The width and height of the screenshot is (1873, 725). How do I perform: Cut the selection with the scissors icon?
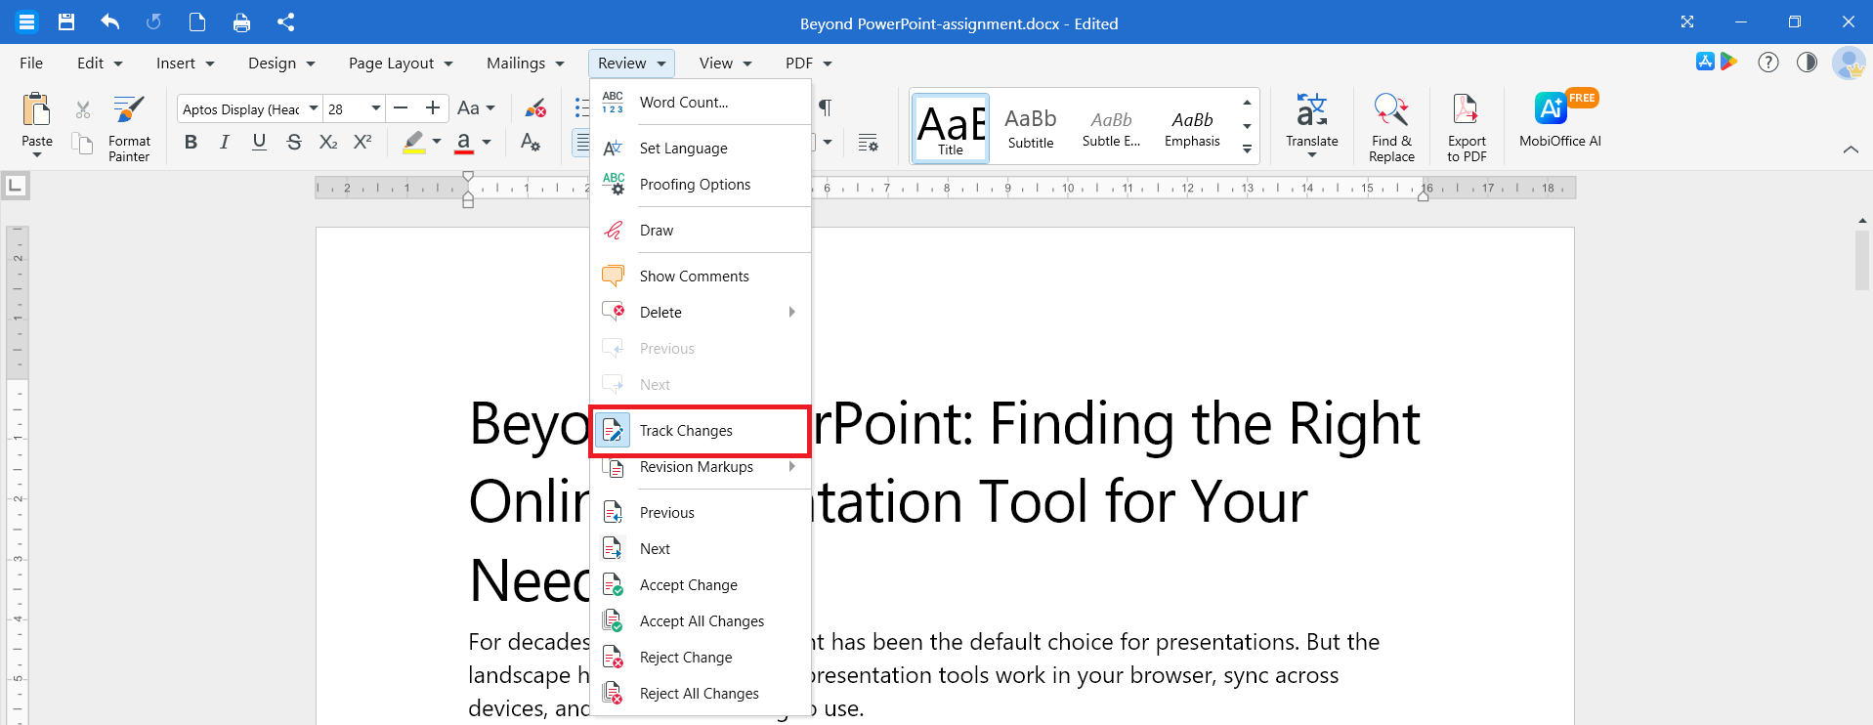(x=83, y=109)
